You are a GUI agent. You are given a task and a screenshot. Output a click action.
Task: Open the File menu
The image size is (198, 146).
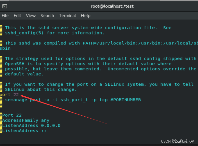click(x=5, y=16)
